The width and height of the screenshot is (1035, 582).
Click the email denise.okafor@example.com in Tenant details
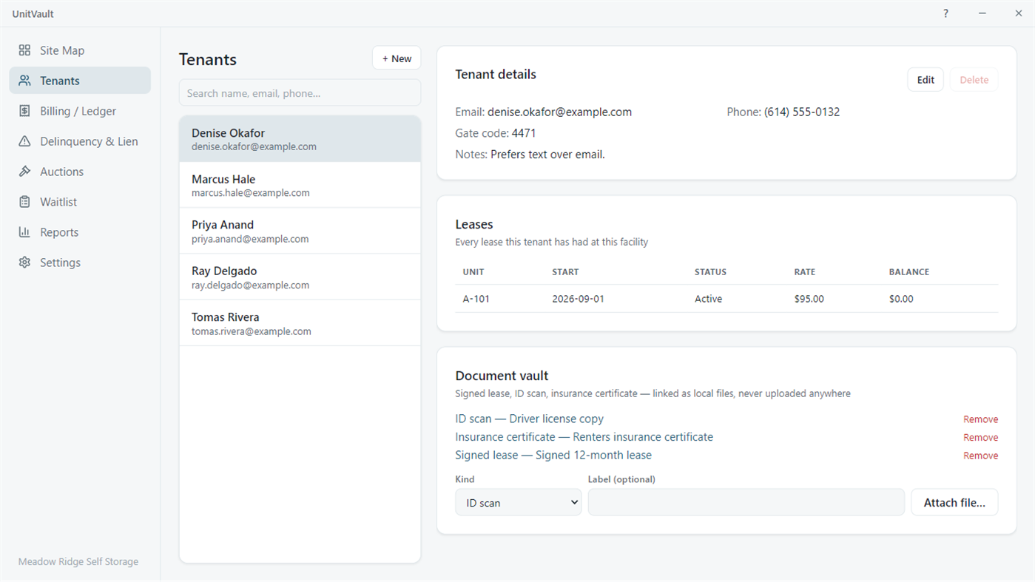[559, 112]
